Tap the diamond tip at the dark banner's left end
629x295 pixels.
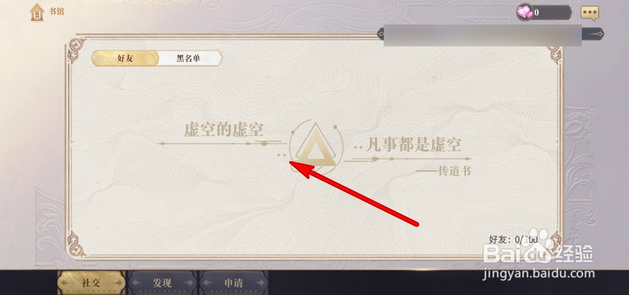(381, 34)
